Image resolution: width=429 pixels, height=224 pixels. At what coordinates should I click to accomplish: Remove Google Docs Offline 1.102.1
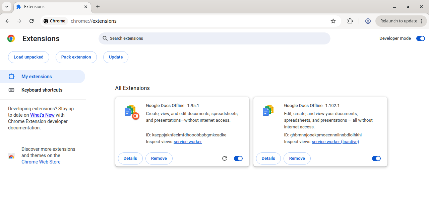coord(297,158)
